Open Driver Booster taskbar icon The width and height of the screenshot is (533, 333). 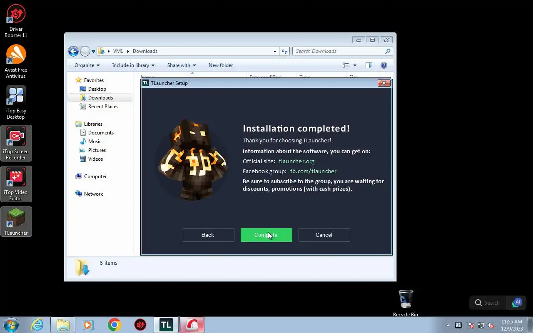tap(140, 325)
